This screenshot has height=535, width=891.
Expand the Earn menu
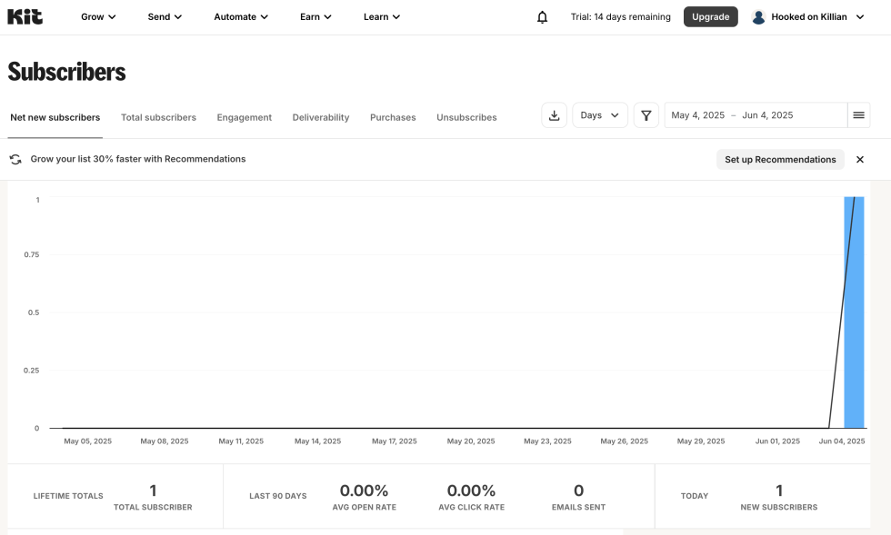(x=315, y=17)
